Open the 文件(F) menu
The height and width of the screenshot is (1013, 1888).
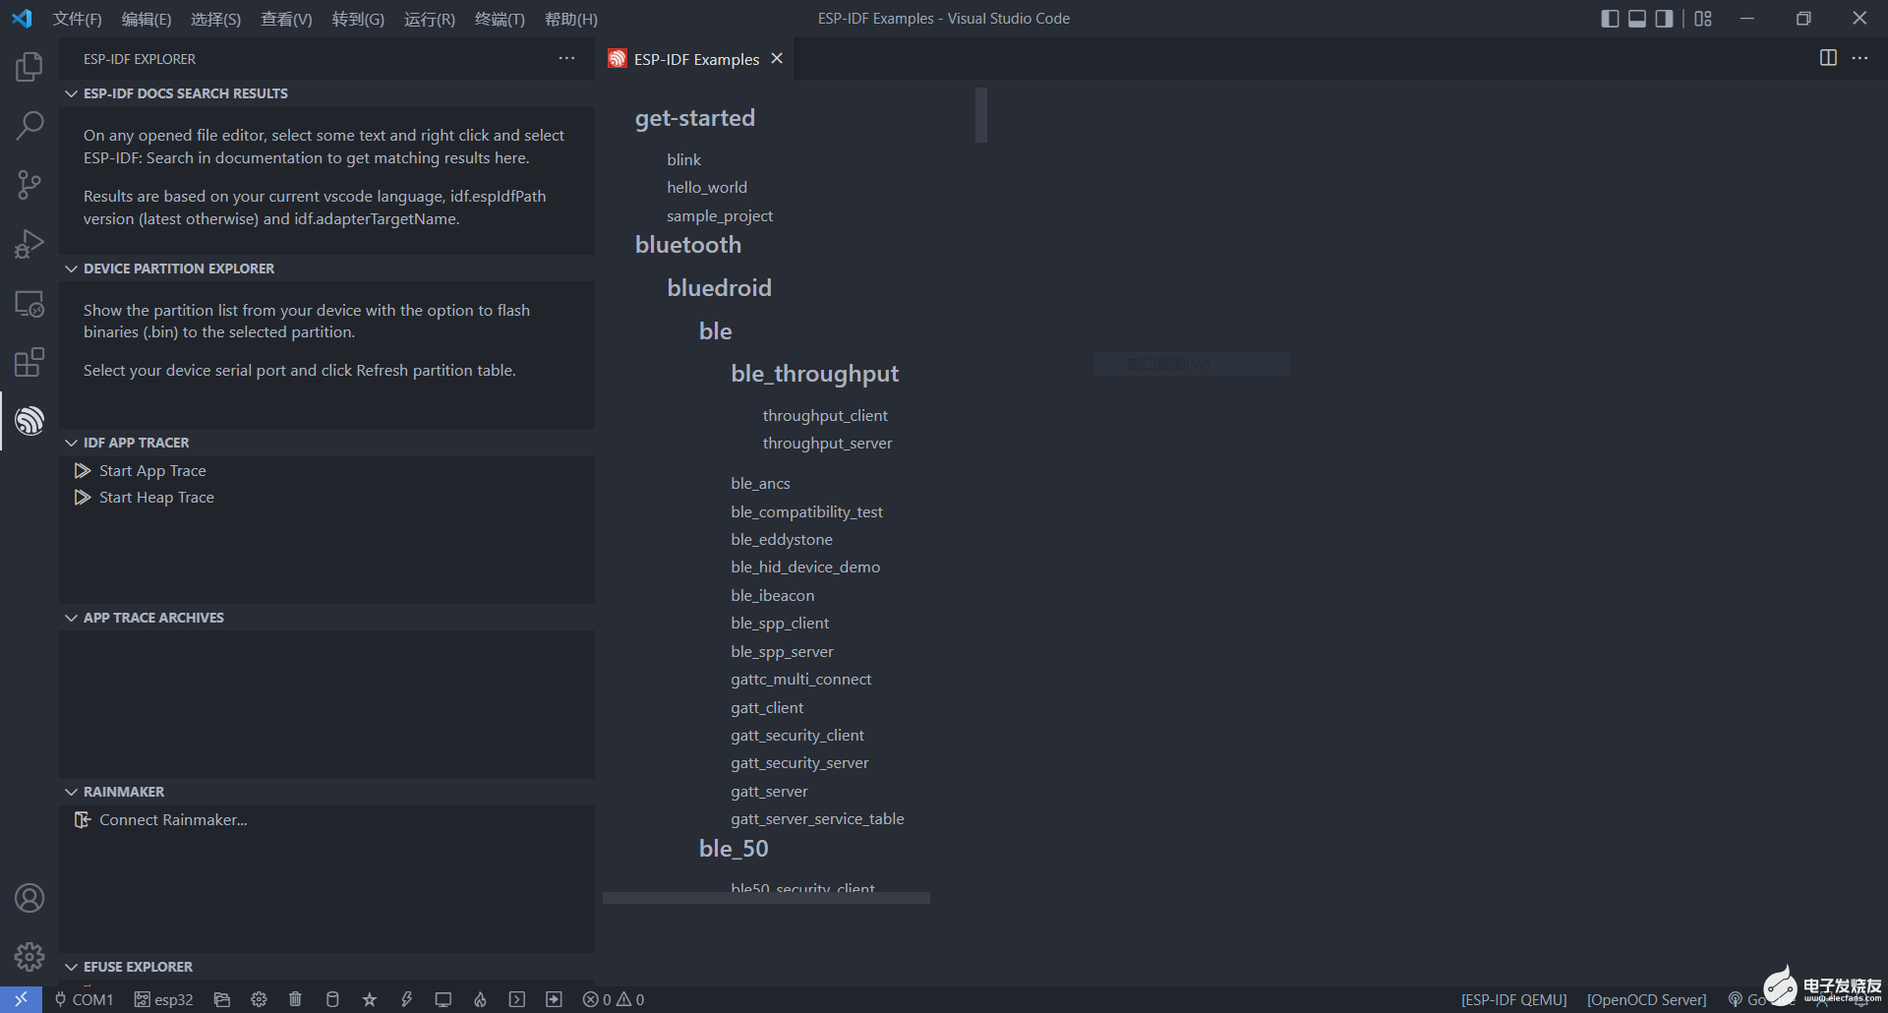77,19
